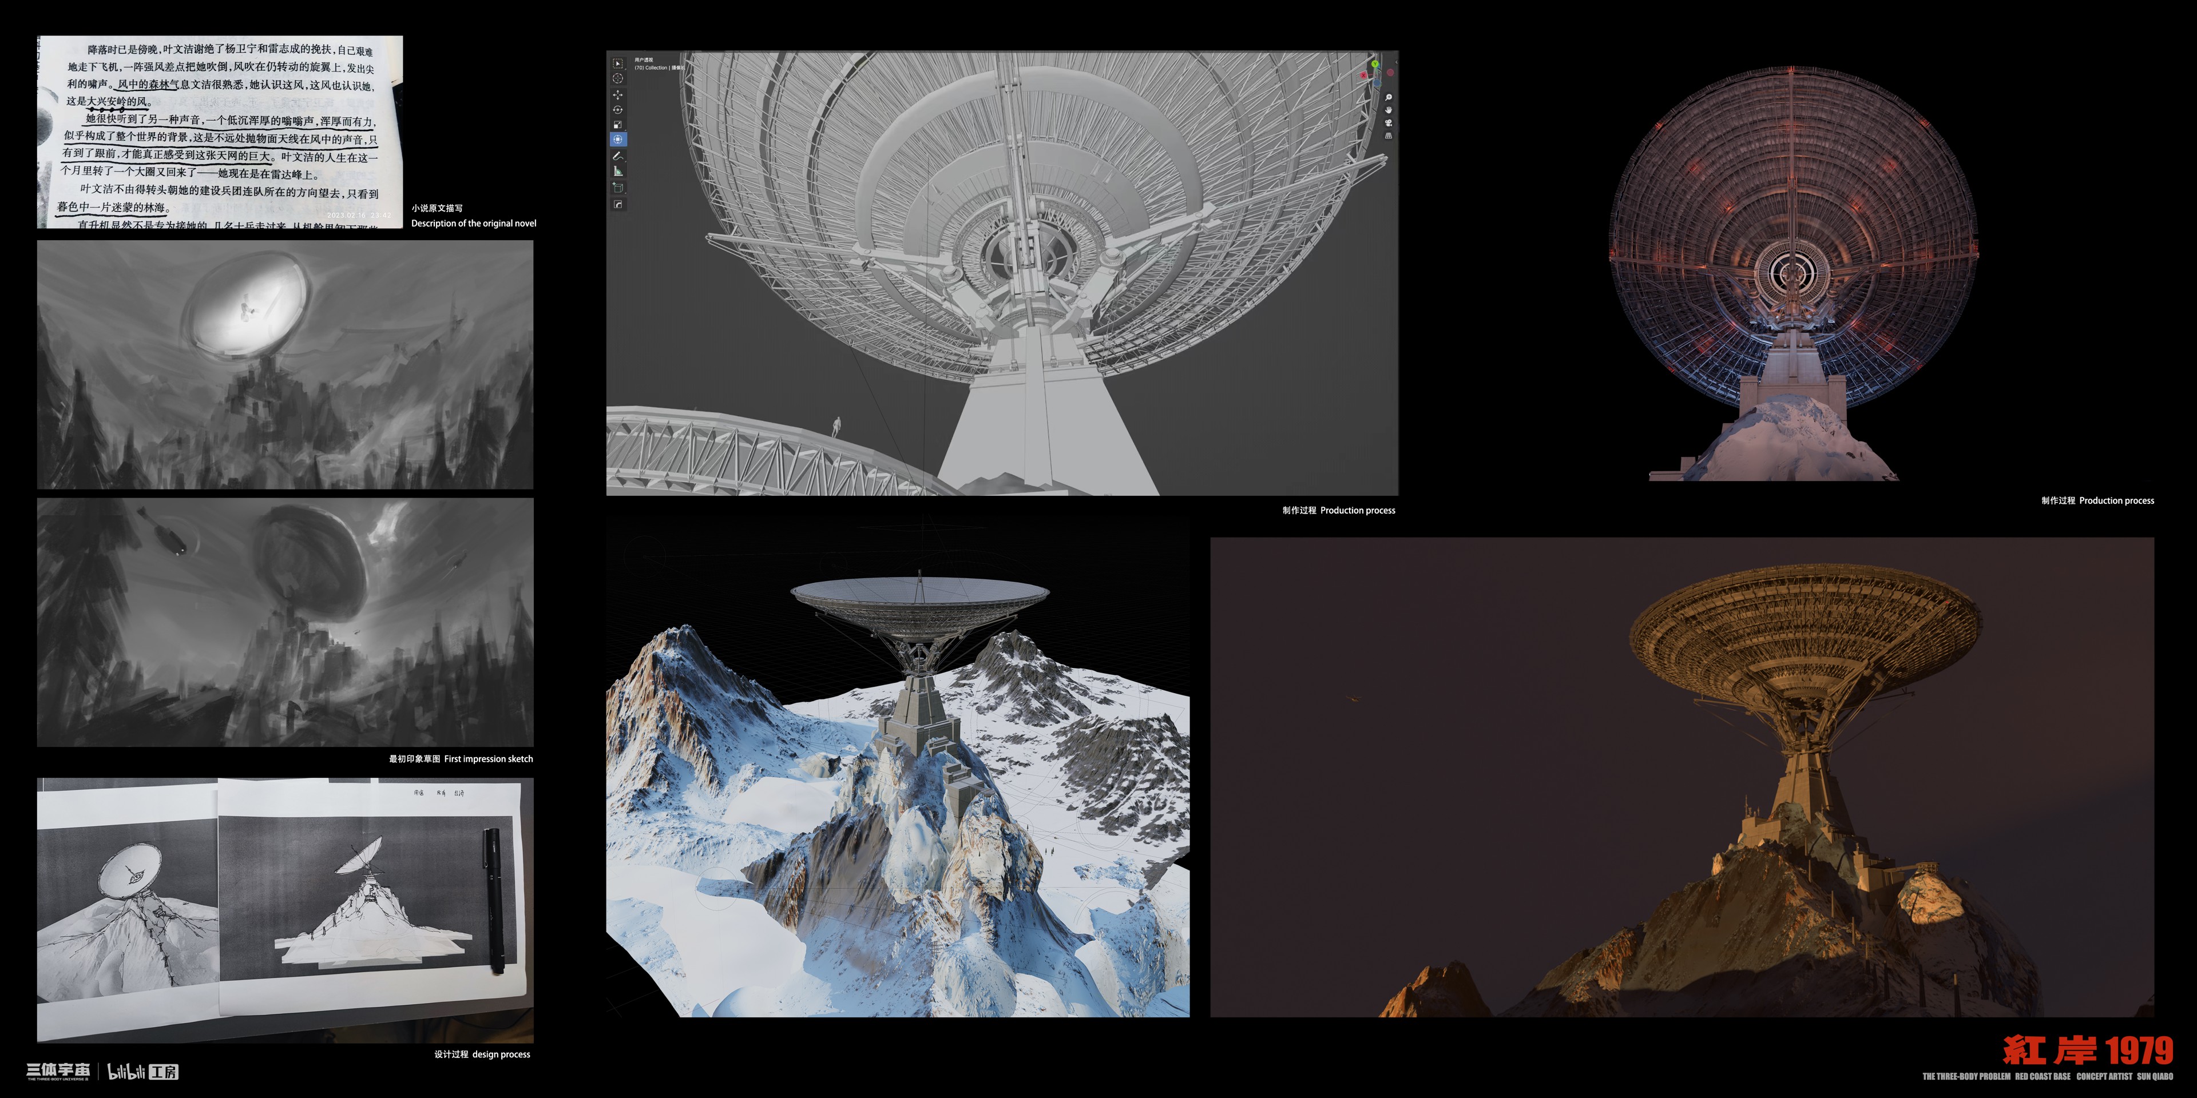Select the Select Box tool in Blender

618,63
